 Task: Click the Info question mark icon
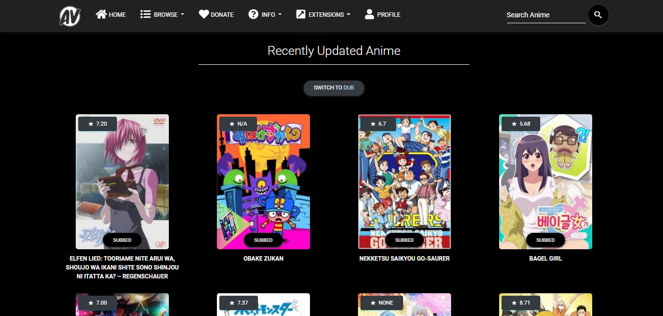pyautogui.click(x=254, y=14)
